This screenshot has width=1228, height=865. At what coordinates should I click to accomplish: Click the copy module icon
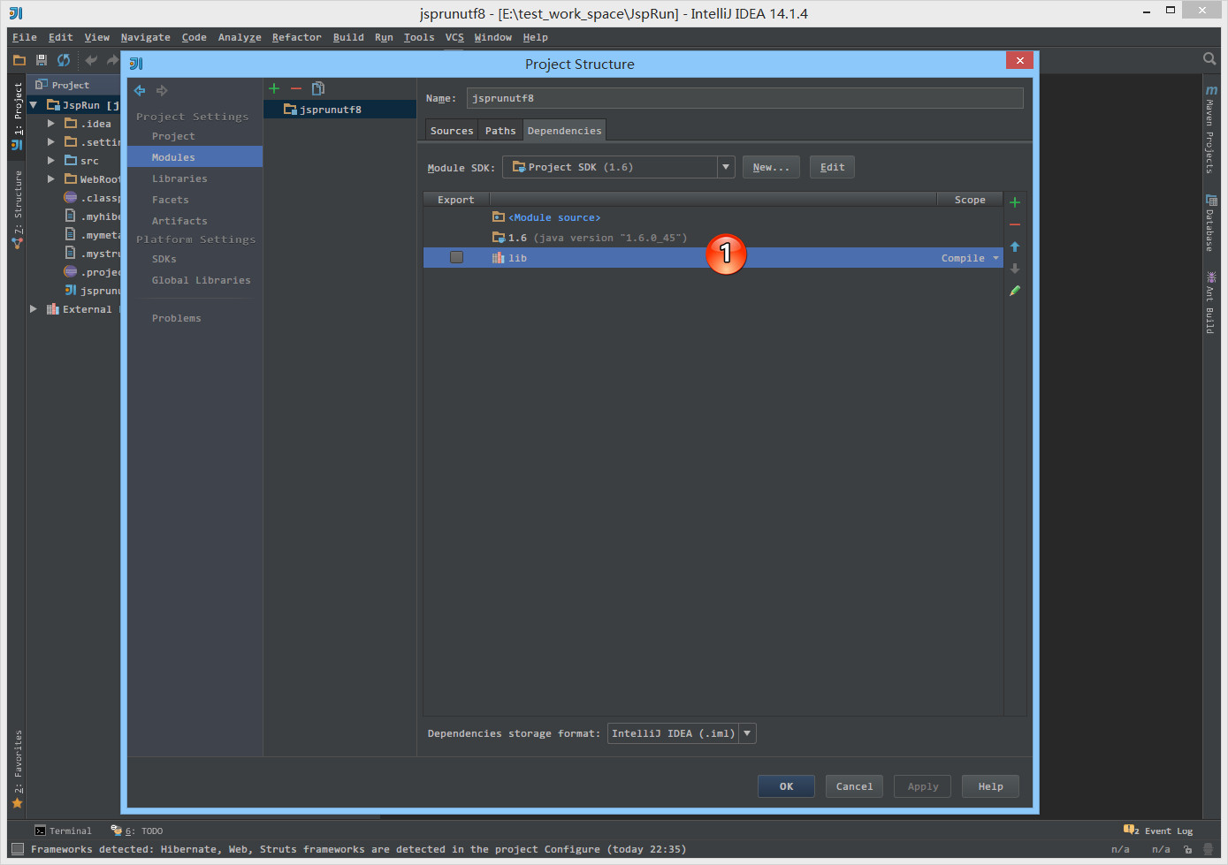318,88
